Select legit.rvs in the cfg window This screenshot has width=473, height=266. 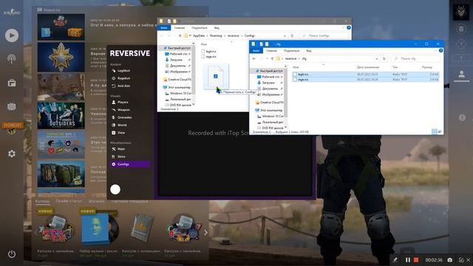click(366, 74)
